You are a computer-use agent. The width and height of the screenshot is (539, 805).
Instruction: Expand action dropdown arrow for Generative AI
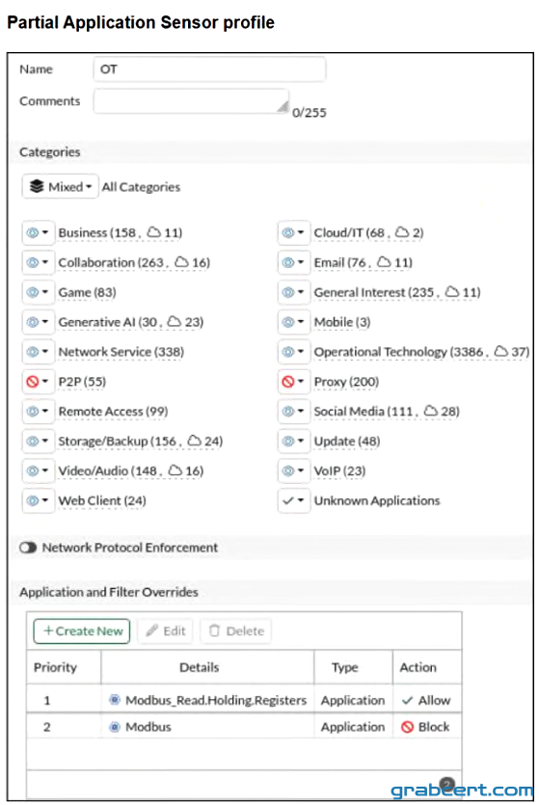pos(45,322)
